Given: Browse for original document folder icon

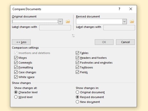Looking at the screenshot, I should [x=68, y=22].
